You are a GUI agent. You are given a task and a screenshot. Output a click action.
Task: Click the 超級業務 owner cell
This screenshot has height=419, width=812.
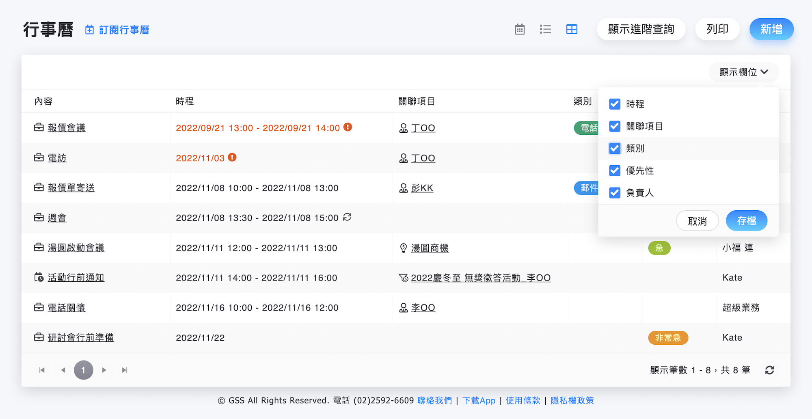click(741, 308)
